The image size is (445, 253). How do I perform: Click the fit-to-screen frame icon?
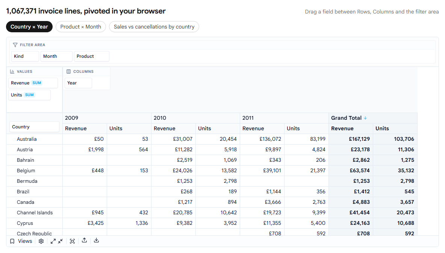[73, 241]
